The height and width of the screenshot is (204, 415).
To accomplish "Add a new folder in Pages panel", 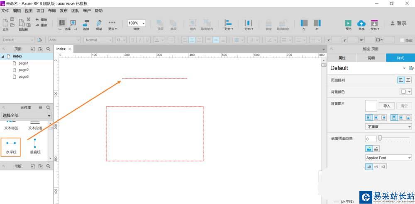I will (x=41, y=49).
